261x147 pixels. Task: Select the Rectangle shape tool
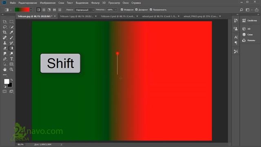(11, 64)
